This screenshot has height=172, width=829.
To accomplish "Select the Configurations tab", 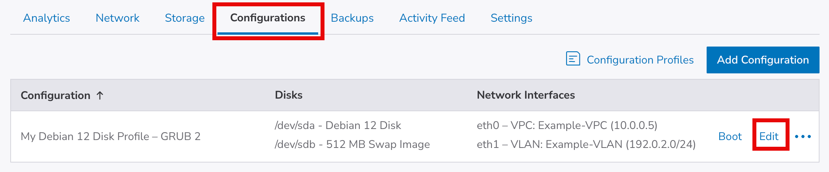I will (x=268, y=18).
